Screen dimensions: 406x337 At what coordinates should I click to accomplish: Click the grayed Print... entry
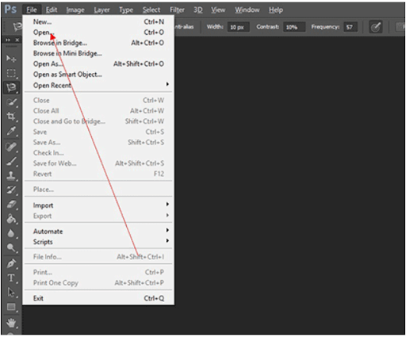(98, 272)
